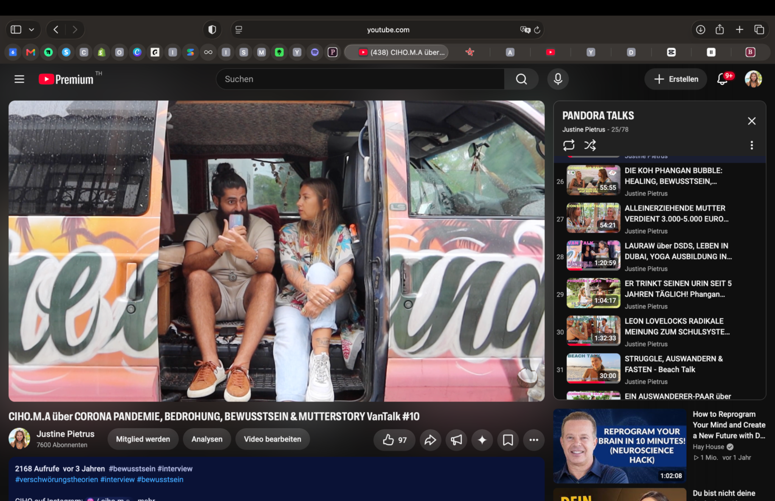The width and height of the screenshot is (775, 501).
Task: Open the account avatar menu
Action: pos(753,79)
